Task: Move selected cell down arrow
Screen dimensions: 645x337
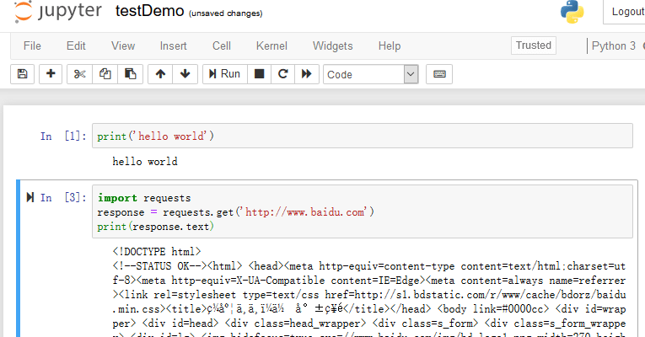Action: (x=185, y=74)
